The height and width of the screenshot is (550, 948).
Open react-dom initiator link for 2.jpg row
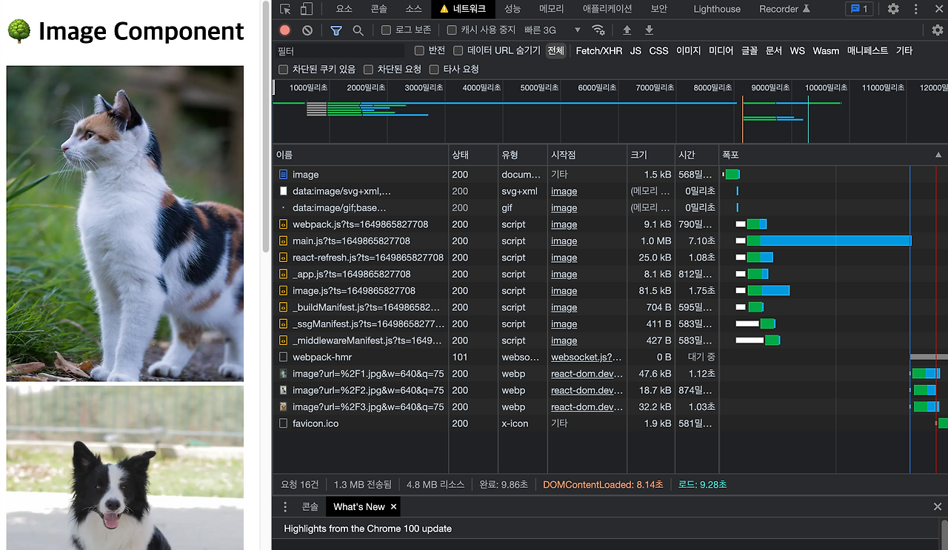point(587,391)
